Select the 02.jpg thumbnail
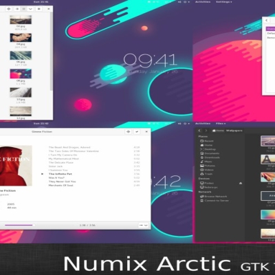Image resolution: width=275 pixels, height=275 pixels. (21, 20)
